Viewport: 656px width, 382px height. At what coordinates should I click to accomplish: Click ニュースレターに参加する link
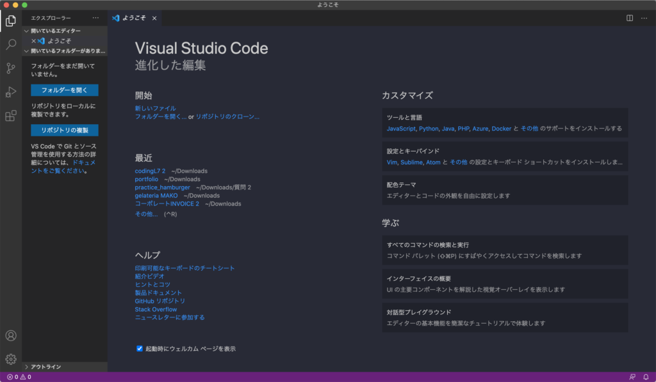169,317
